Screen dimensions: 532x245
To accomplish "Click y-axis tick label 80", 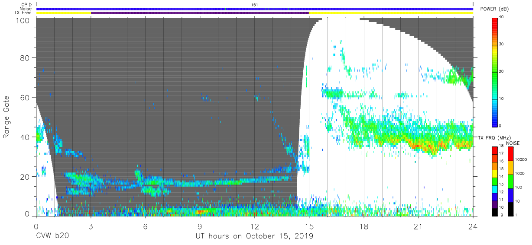I will point(25,58).
